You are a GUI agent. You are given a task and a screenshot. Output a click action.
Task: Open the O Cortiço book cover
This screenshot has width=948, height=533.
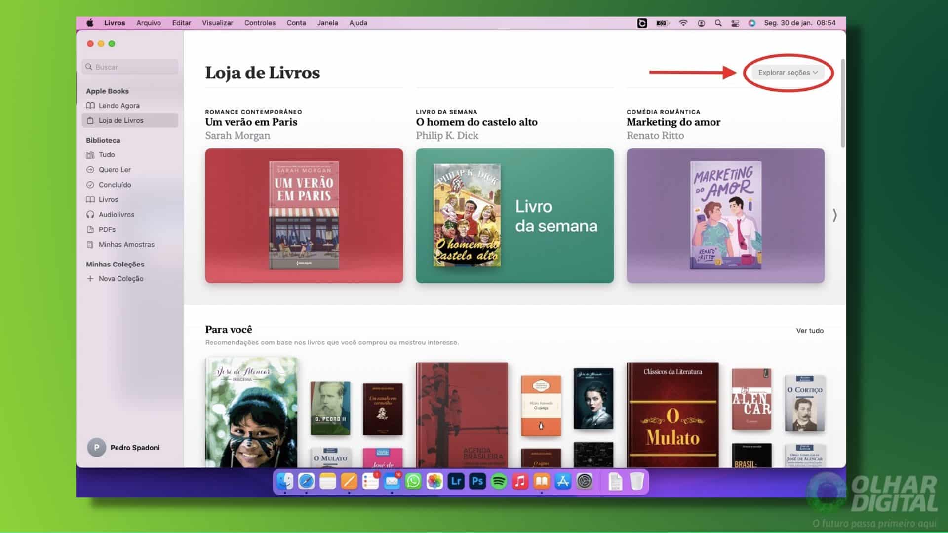pos(804,404)
